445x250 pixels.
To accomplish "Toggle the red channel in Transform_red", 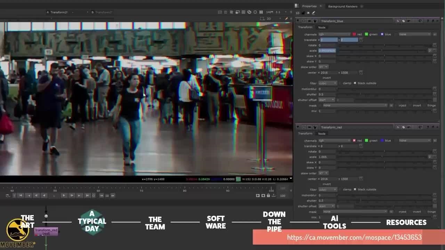I will pyautogui.click(x=354, y=141).
